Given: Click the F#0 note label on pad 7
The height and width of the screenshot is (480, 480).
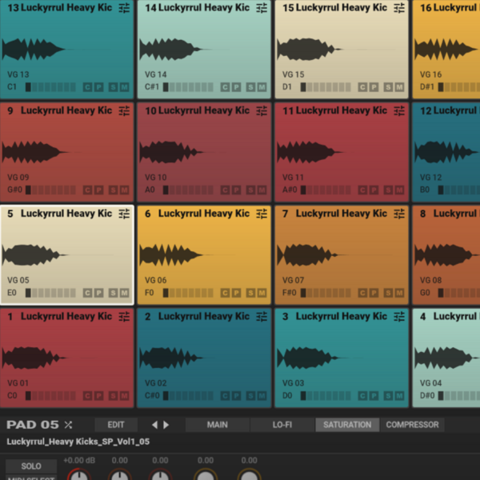Looking at the screenshot, I should pos(290,293).
